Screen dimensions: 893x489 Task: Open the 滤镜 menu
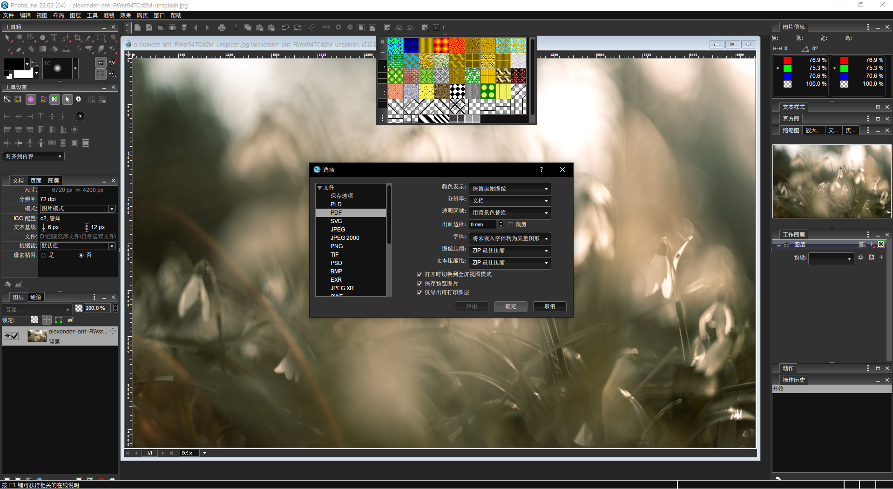tap(108, 15)
